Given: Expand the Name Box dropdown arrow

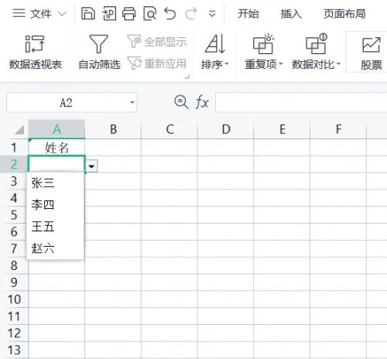Looking at the screenshot, I should (132, 103).
